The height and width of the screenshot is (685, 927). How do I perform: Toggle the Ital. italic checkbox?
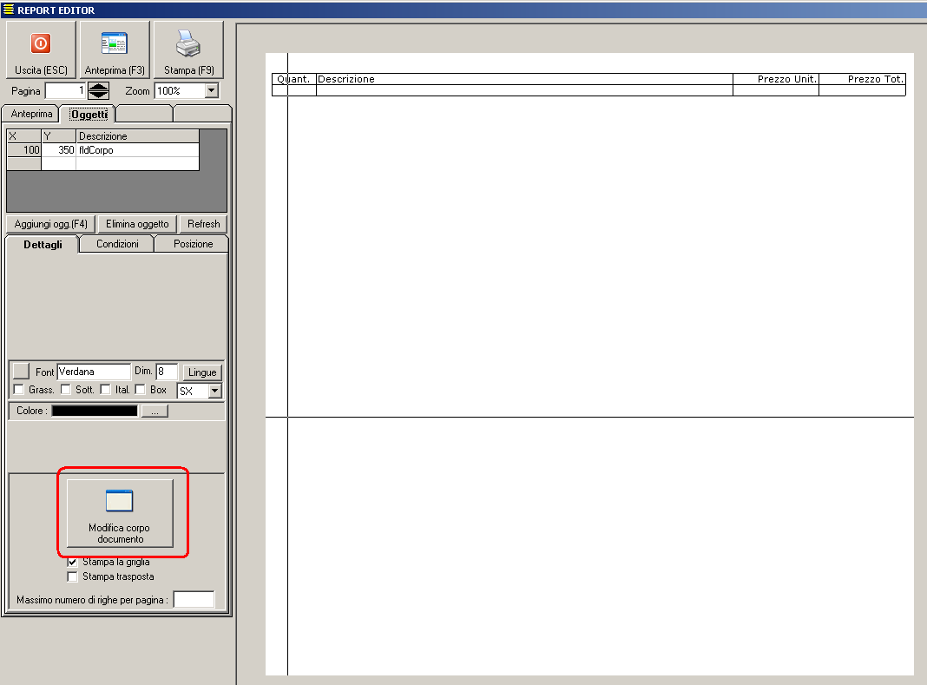(x=105, y=389)
